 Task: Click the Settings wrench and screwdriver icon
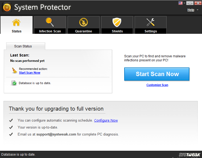coord(150,22)
